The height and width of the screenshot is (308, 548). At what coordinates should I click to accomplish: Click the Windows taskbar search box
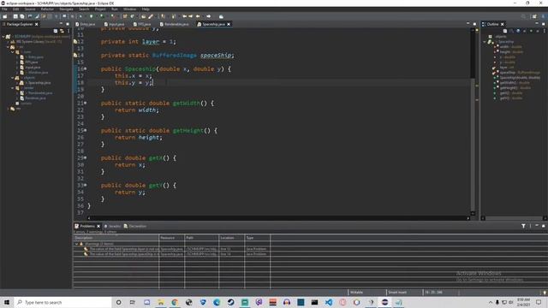pyautogui.click(x=63, y=302)
